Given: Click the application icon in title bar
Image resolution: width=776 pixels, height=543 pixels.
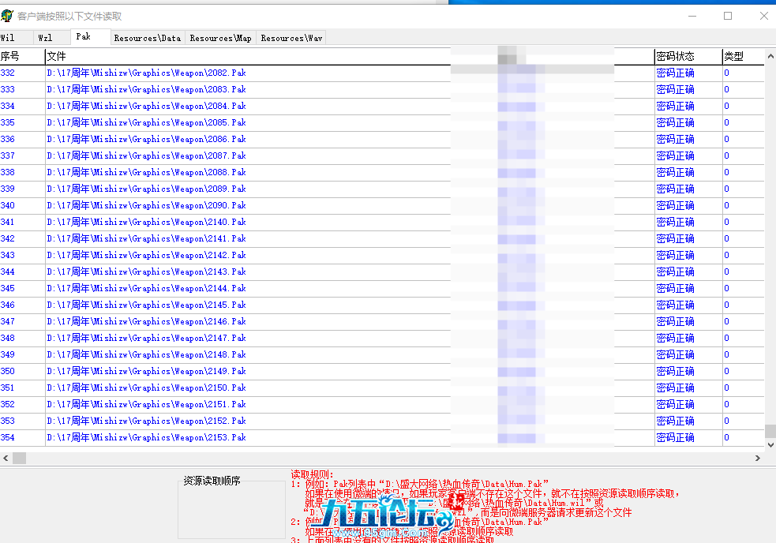Looking at the screenshot, I should click(x=7, y=16).
